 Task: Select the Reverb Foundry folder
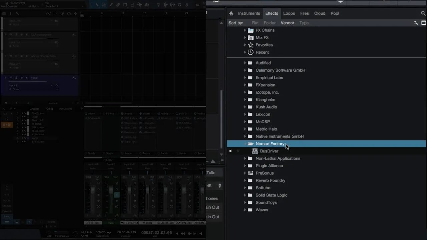pyautogui.click(x=270, y=180)
